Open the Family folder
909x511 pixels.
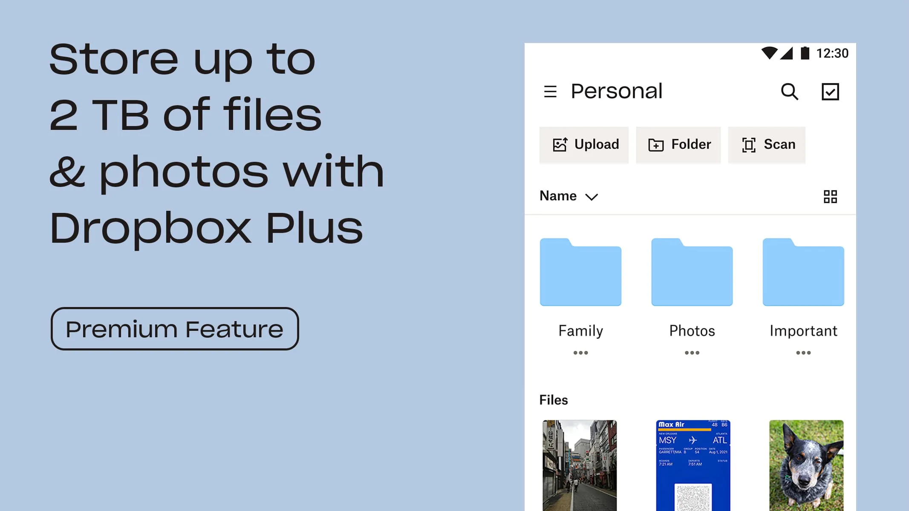point(580,273)
